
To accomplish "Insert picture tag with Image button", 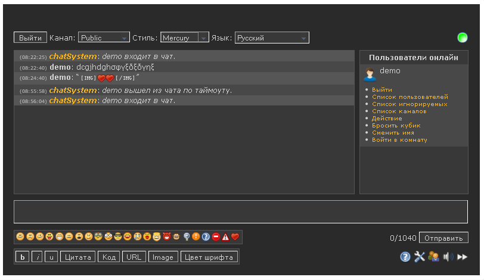I will (163, 257).
